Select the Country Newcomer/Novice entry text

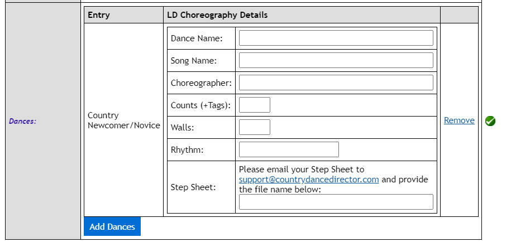[x=124, y=120]
